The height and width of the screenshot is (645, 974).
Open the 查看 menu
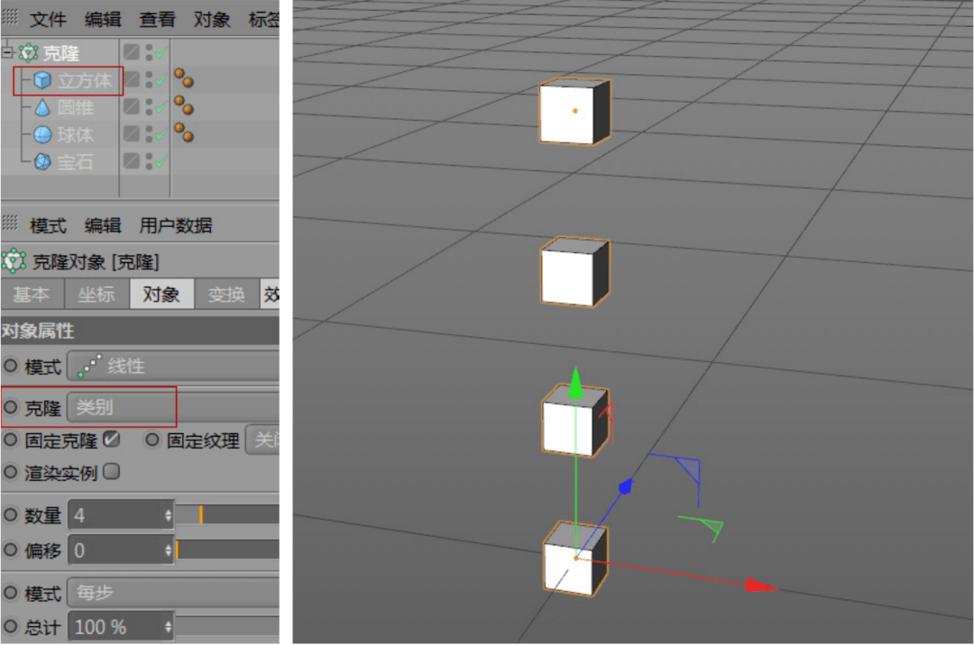coord(157,19)
